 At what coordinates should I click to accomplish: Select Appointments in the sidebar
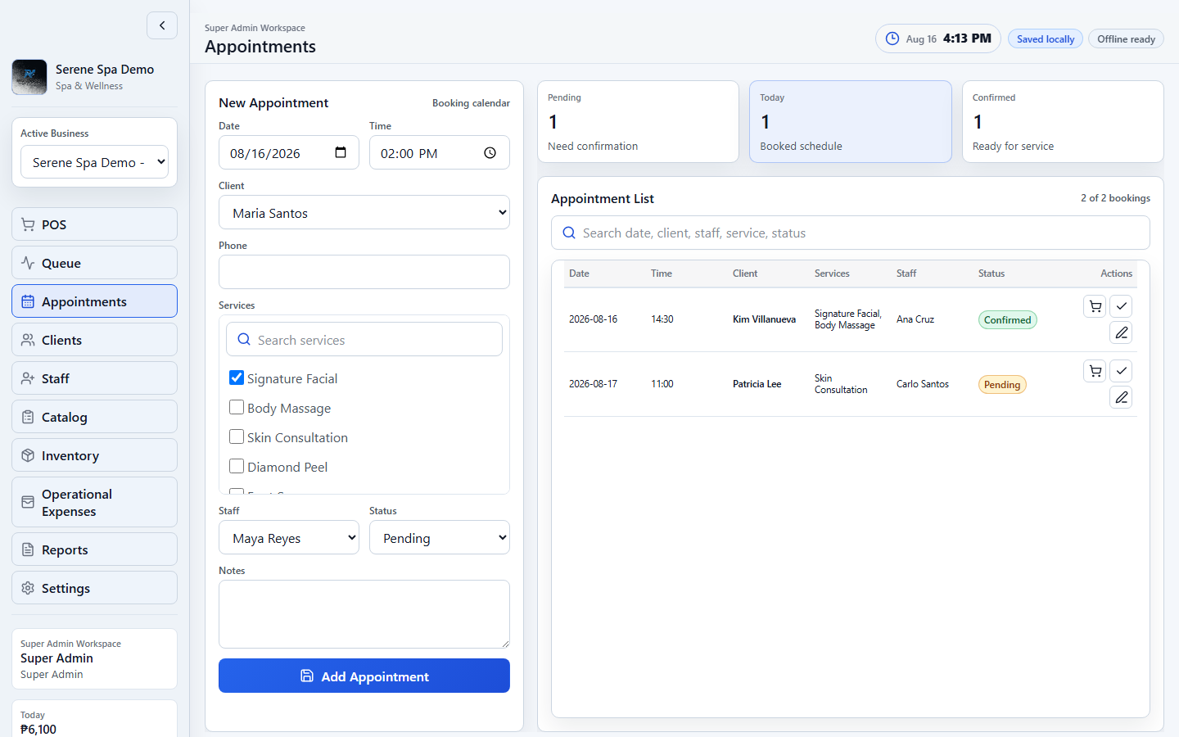[94, 301]
